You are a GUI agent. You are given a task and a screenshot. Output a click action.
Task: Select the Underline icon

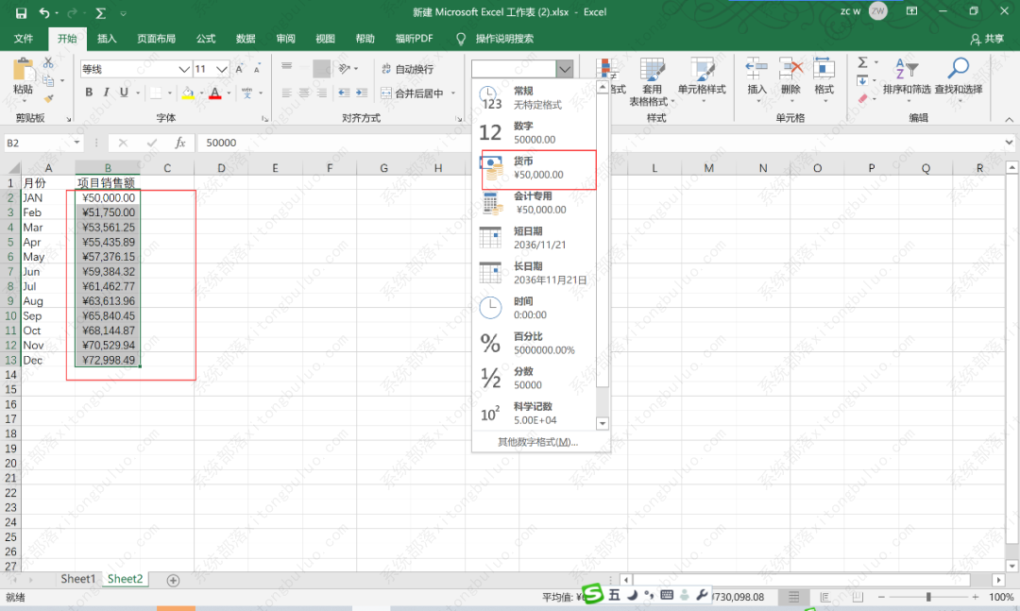click(x=124, y=92)
